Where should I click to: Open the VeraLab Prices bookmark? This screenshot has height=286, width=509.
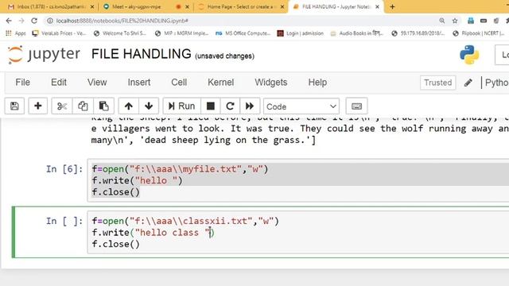pos(59,33)
